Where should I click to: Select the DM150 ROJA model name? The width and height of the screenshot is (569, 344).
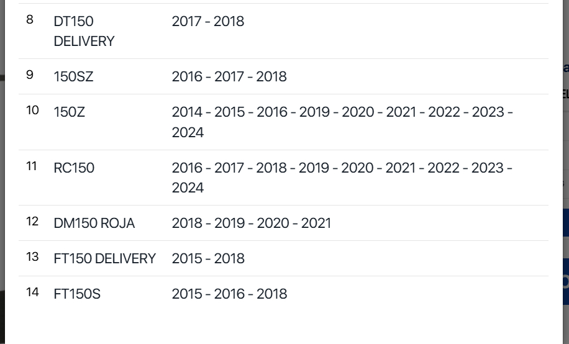pyautogui.click(x=94, y=223)
